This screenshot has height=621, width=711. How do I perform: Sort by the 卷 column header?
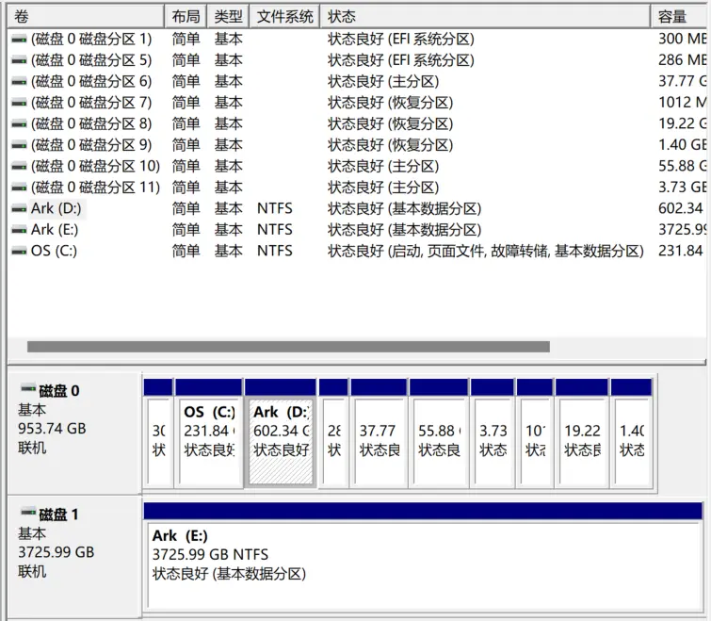tap(86, 17)
